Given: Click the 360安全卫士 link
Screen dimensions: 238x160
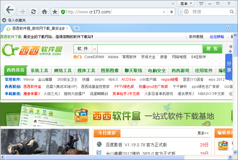Looking at the screenshot, I should tap(67, 80).
